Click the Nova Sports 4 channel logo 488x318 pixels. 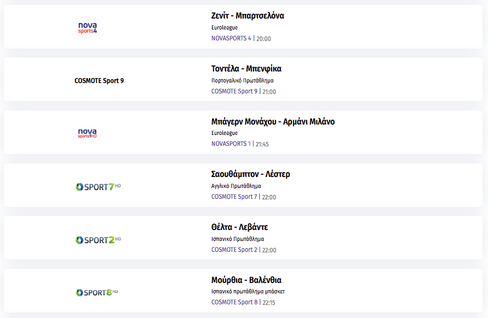click(87, 28)
